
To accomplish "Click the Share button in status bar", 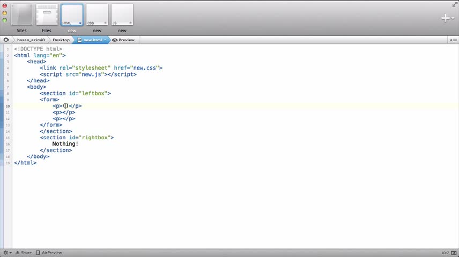I will pyautogui.click(x=24, y=253).
